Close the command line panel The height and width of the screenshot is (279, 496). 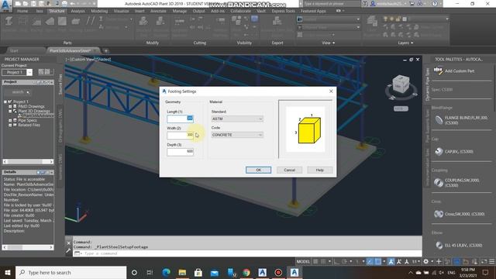[x=69, y=243]
